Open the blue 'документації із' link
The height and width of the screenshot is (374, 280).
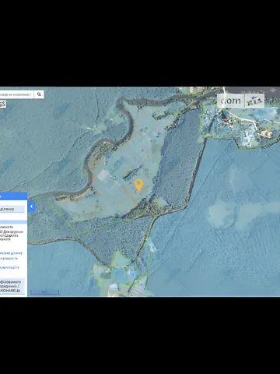pos(9,267)
